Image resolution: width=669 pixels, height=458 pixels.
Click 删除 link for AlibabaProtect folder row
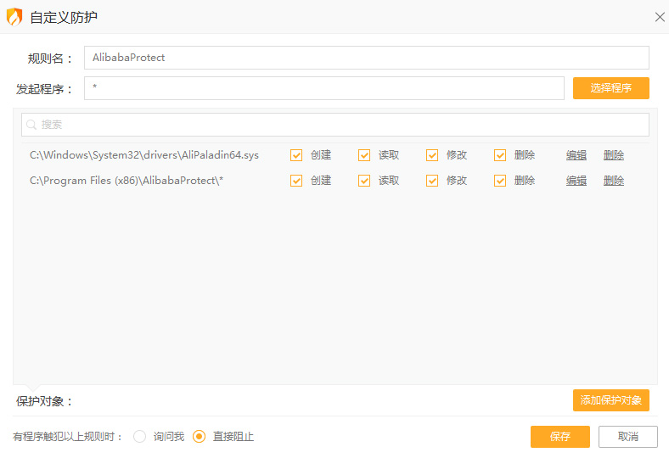[613, 181]
